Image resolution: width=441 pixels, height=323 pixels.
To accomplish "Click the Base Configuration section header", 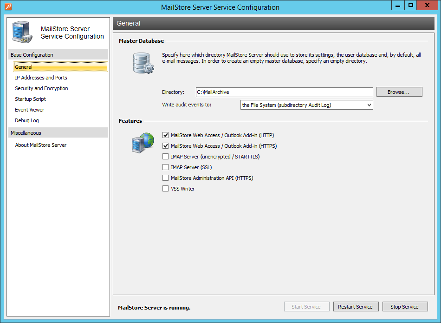I will [x=58, y=55].
